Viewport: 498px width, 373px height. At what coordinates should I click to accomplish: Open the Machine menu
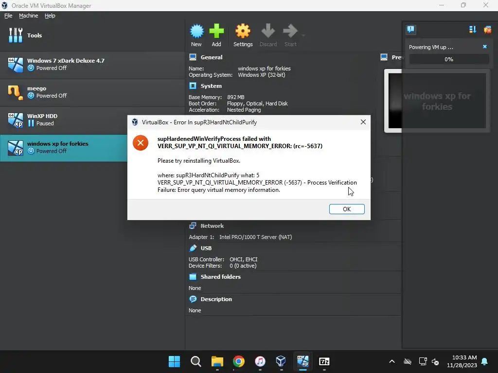point(28,16)
